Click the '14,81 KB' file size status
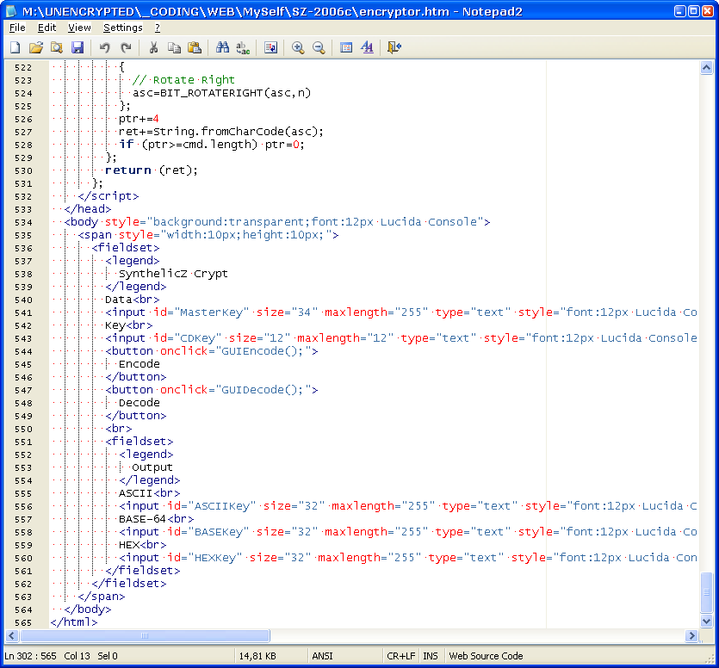This screenshot has width=719, height=668. (257, 656)
